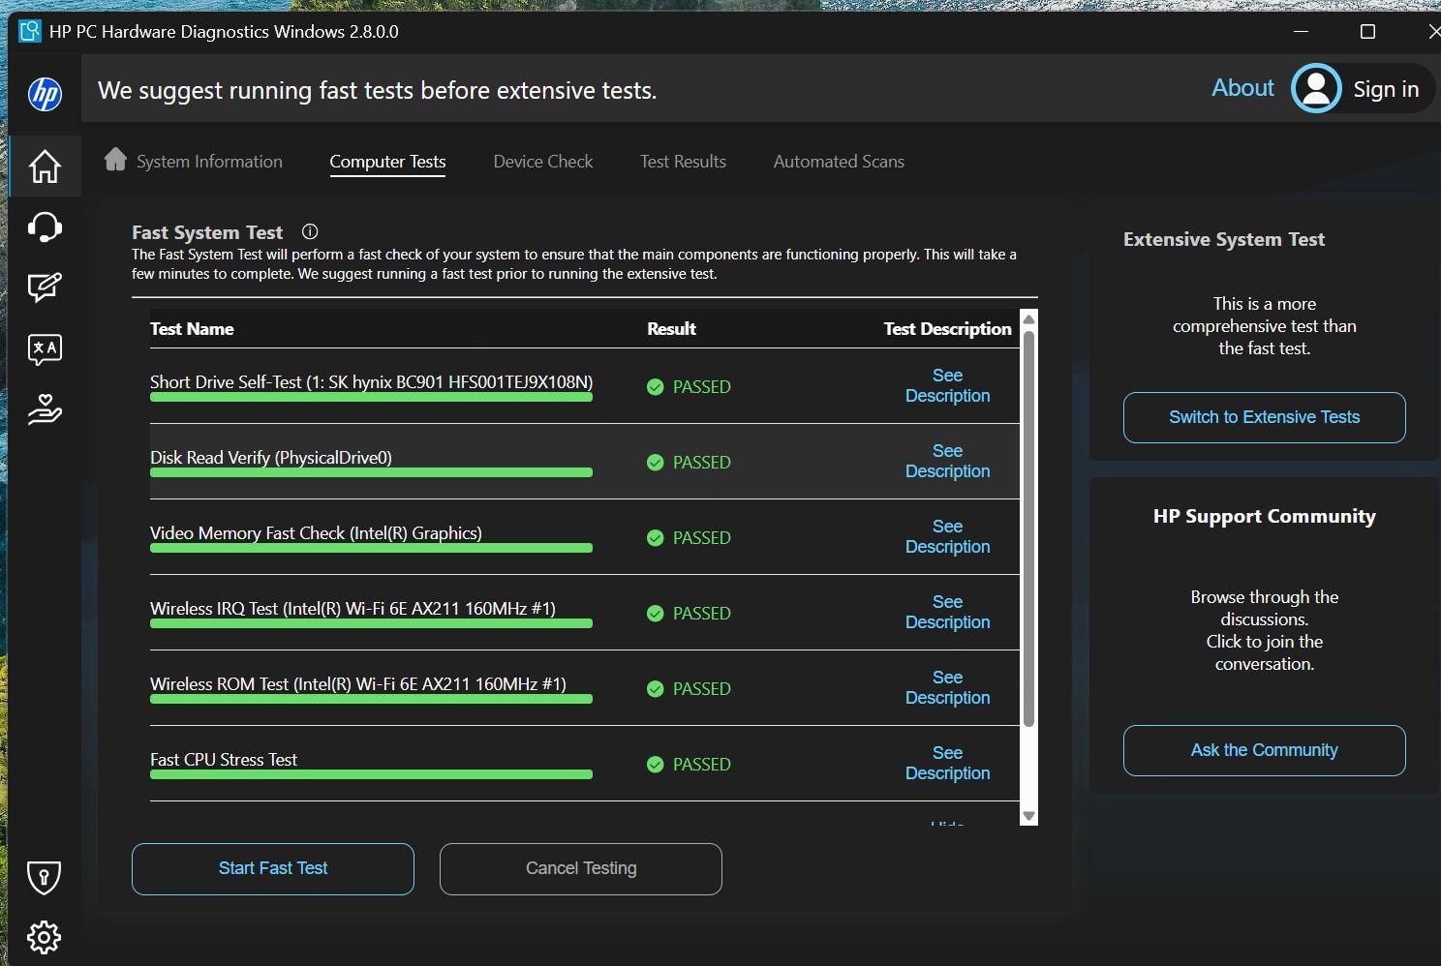The image size is (1441, 966).
Task: Click 'Fast CPU Stress Test' test name
Action: [224, 760]
